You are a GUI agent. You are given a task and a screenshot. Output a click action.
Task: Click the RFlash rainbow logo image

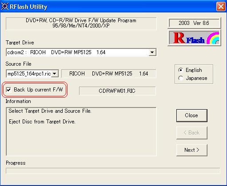[x=194, y=38]
